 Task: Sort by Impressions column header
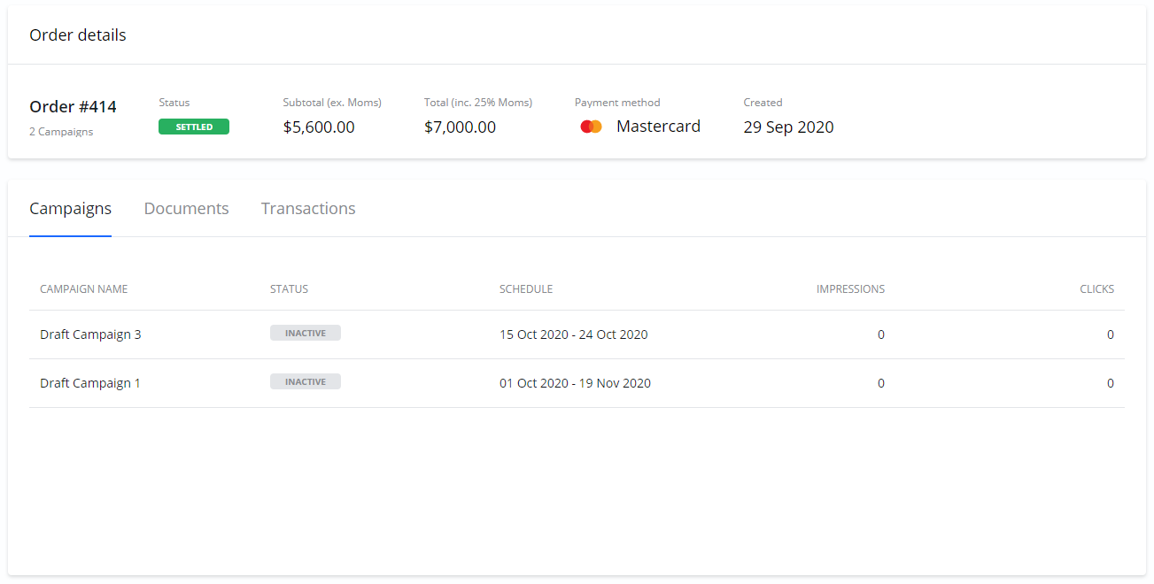pyautogui.click(x=850, y=289)
